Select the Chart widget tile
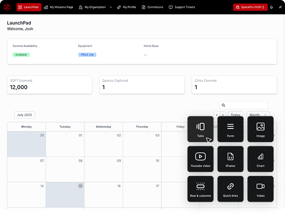 pos(260,159)
